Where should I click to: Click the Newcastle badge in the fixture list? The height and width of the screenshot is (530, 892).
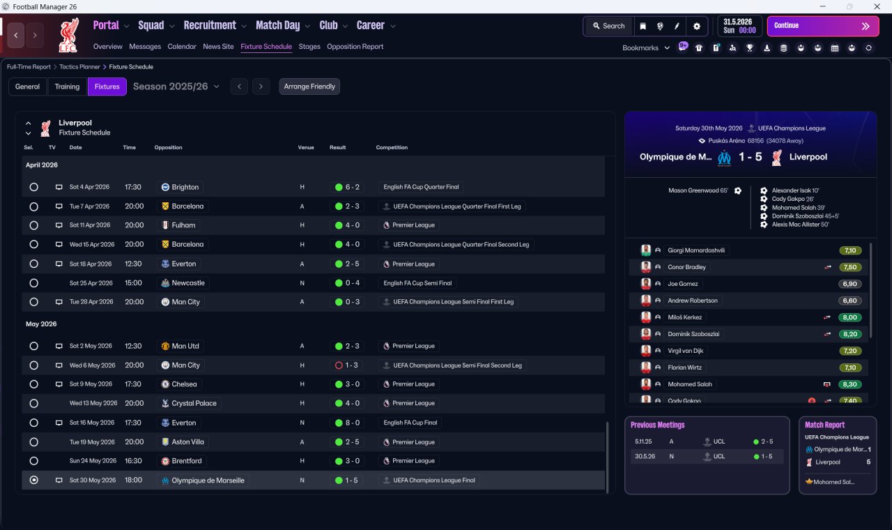click(165, 283)
